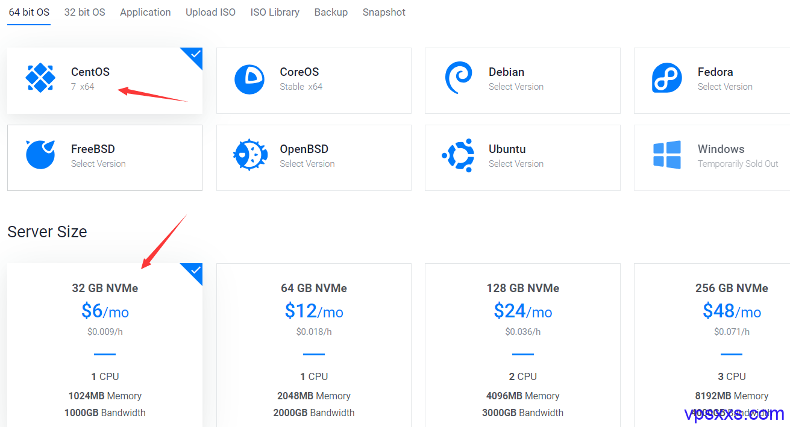Open CoreOS Stable x64 version selector
Viewport: 790px width, 427px height.
301,87
